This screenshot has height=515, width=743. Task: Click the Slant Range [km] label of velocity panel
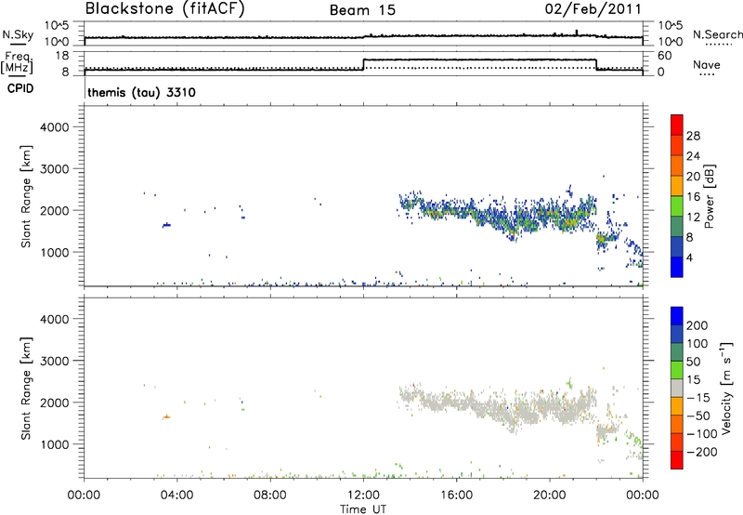tap(26, 389)
